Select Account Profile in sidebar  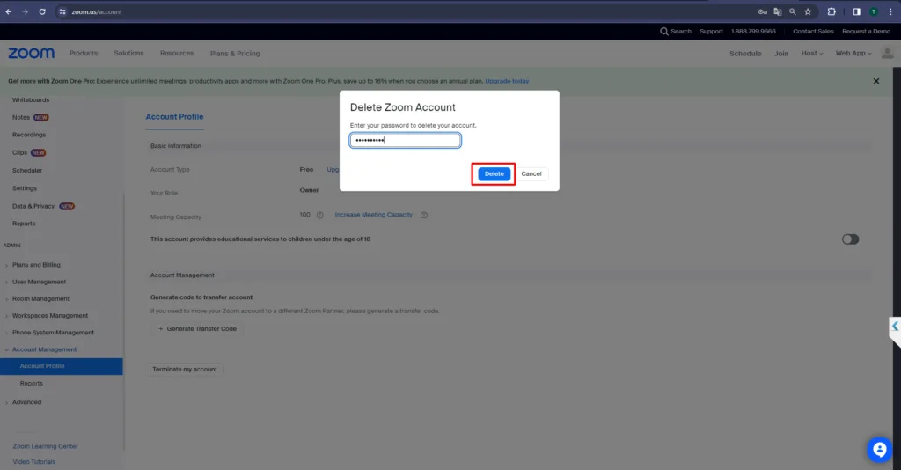point(42,366)
